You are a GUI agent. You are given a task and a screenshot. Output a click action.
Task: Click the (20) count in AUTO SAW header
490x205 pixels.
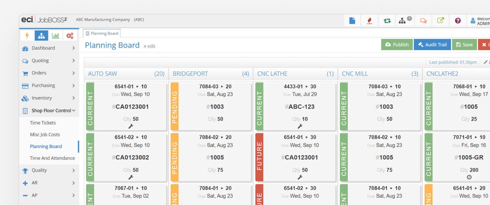[159, 74]
